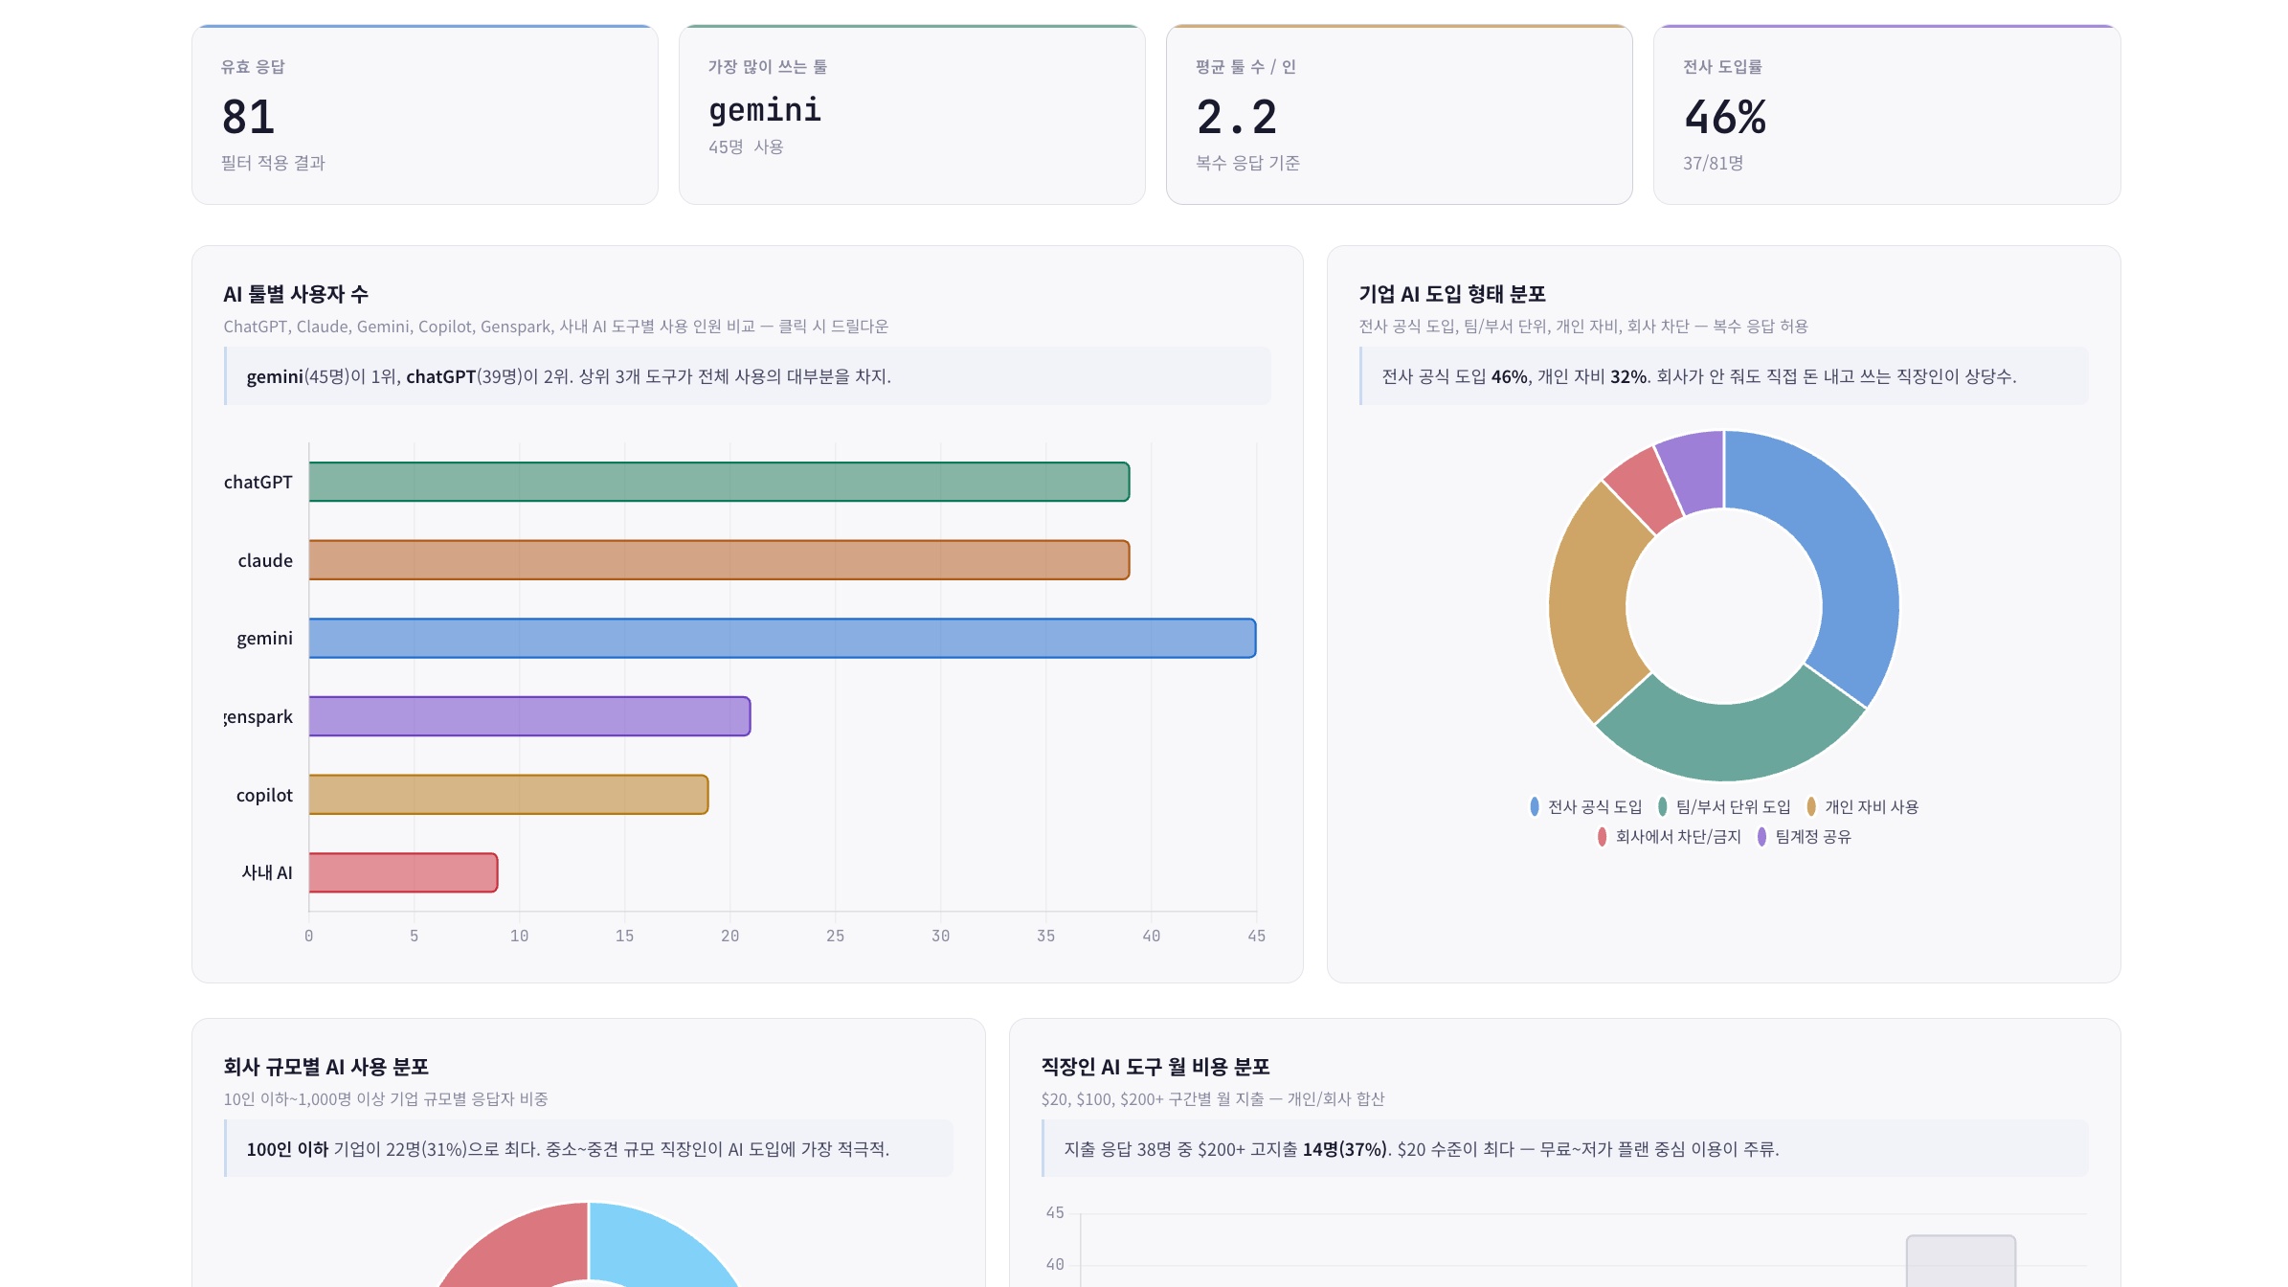Click the AI 툴별 사용자 수 chart title

pyautogui.click(x=296, y=294)
